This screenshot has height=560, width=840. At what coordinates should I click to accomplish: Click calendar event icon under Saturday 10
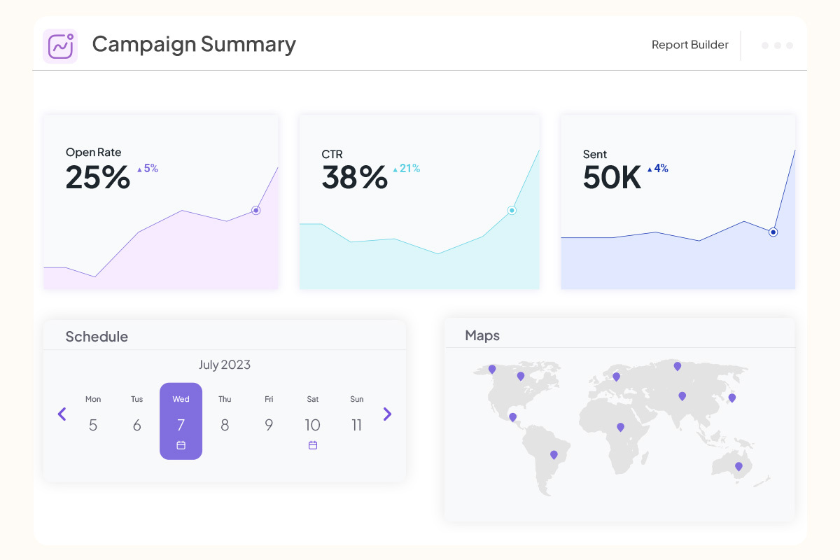click(x=313, y=445)
